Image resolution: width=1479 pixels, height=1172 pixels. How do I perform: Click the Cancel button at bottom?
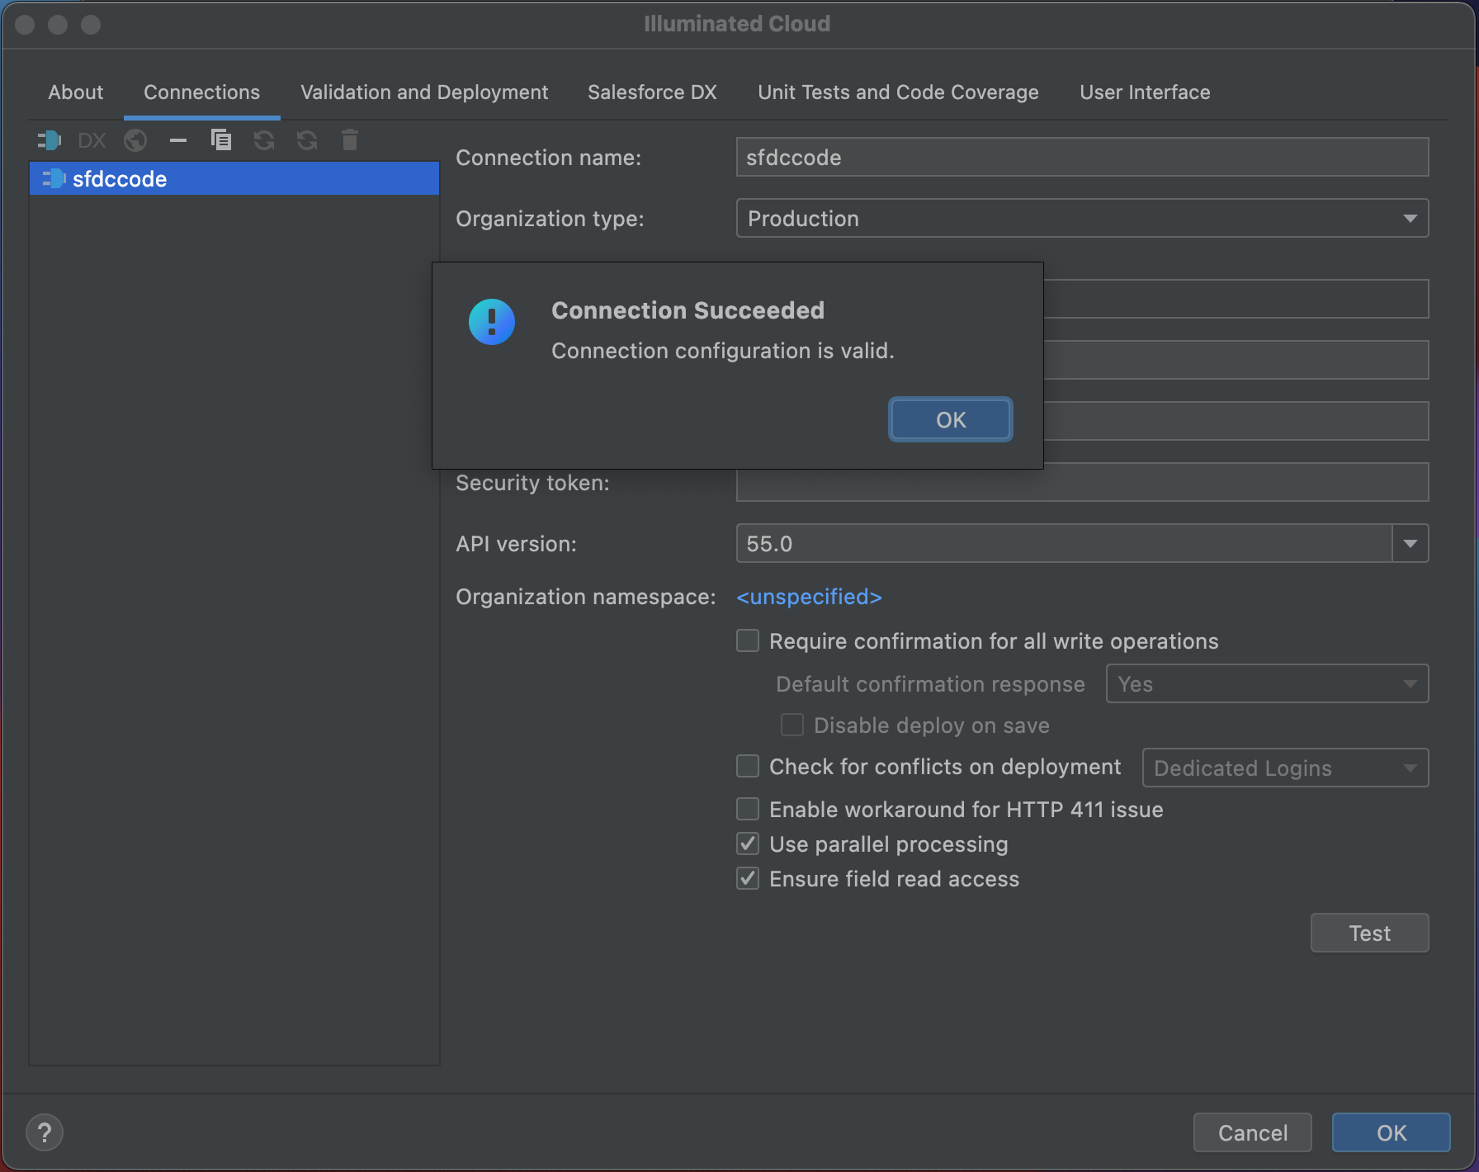click(1252, 1132)
